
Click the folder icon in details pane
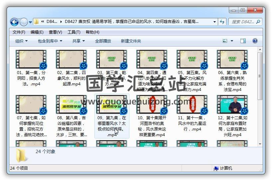click(21, 155)
